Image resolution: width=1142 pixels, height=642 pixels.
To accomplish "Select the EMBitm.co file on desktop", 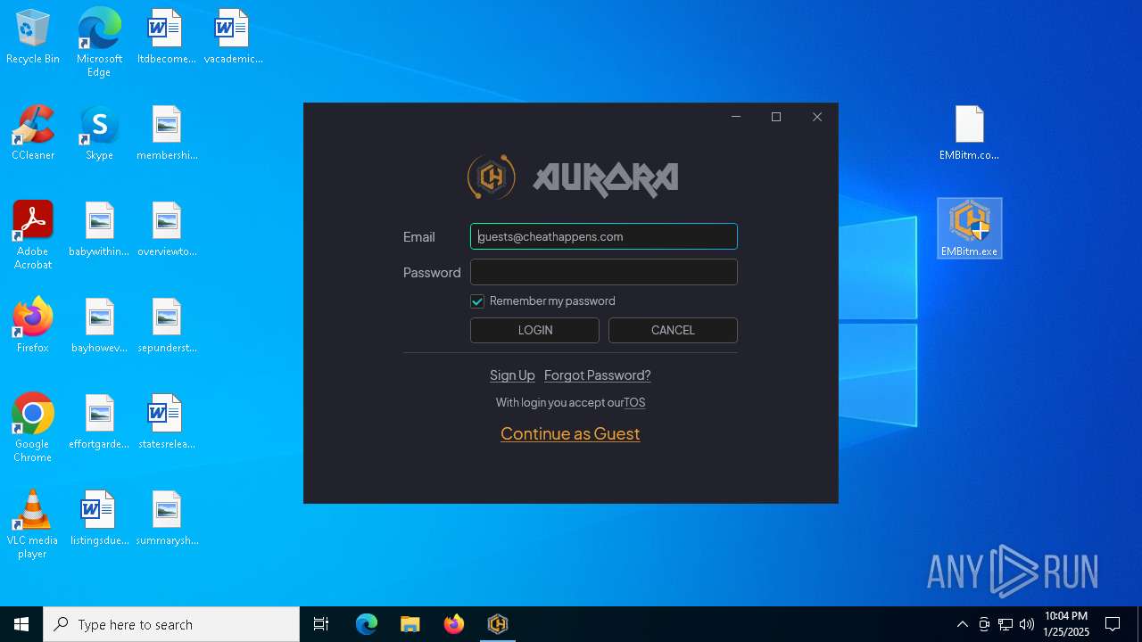I will click(969, 134).
